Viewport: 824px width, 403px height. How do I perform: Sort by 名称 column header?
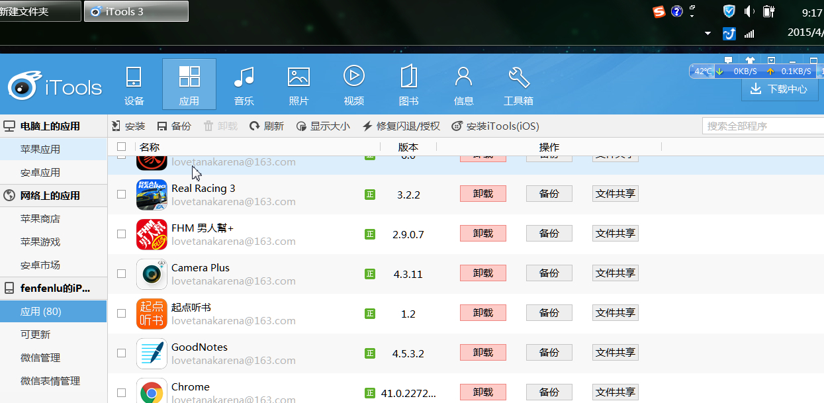(x=150, y=147)
